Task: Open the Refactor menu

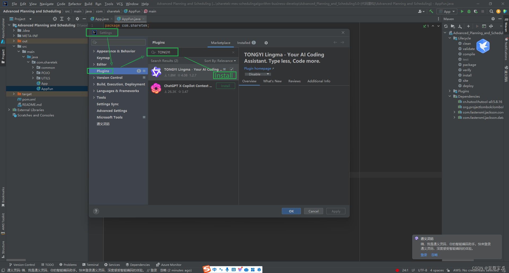Action: [x=75, y=4]
